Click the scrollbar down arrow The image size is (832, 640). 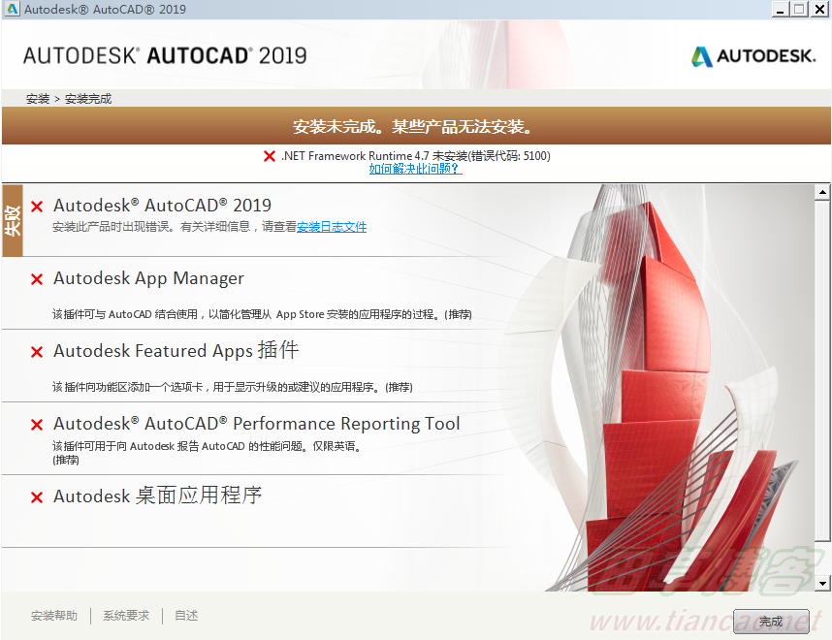pos(822,584)
